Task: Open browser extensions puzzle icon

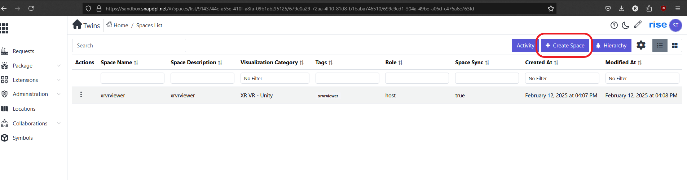Action: click(x=649, y=8)
